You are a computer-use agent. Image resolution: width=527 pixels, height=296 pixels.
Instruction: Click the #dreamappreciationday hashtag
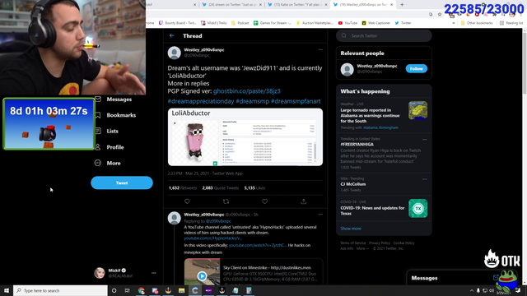click(201, 101)
